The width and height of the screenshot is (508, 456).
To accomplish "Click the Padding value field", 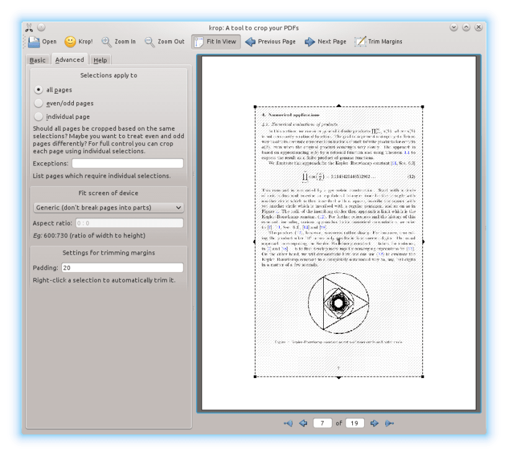I will (122, 268).
